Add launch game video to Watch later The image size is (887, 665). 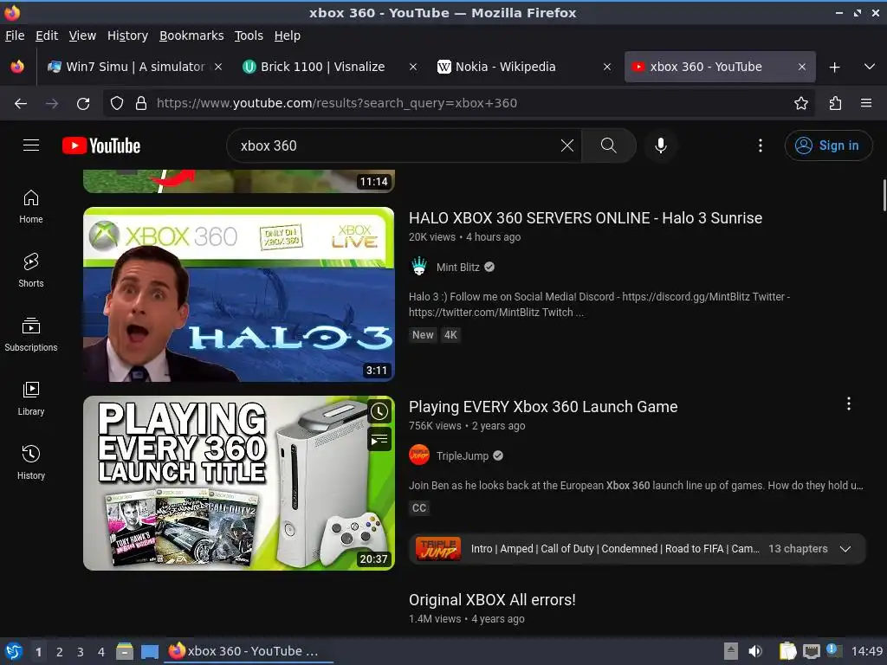tap(379, 411)
